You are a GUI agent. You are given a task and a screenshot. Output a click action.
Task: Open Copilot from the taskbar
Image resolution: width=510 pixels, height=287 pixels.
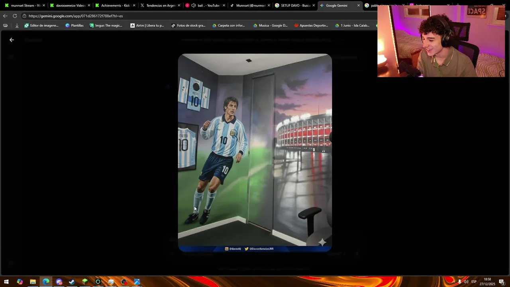pos(20,282)
